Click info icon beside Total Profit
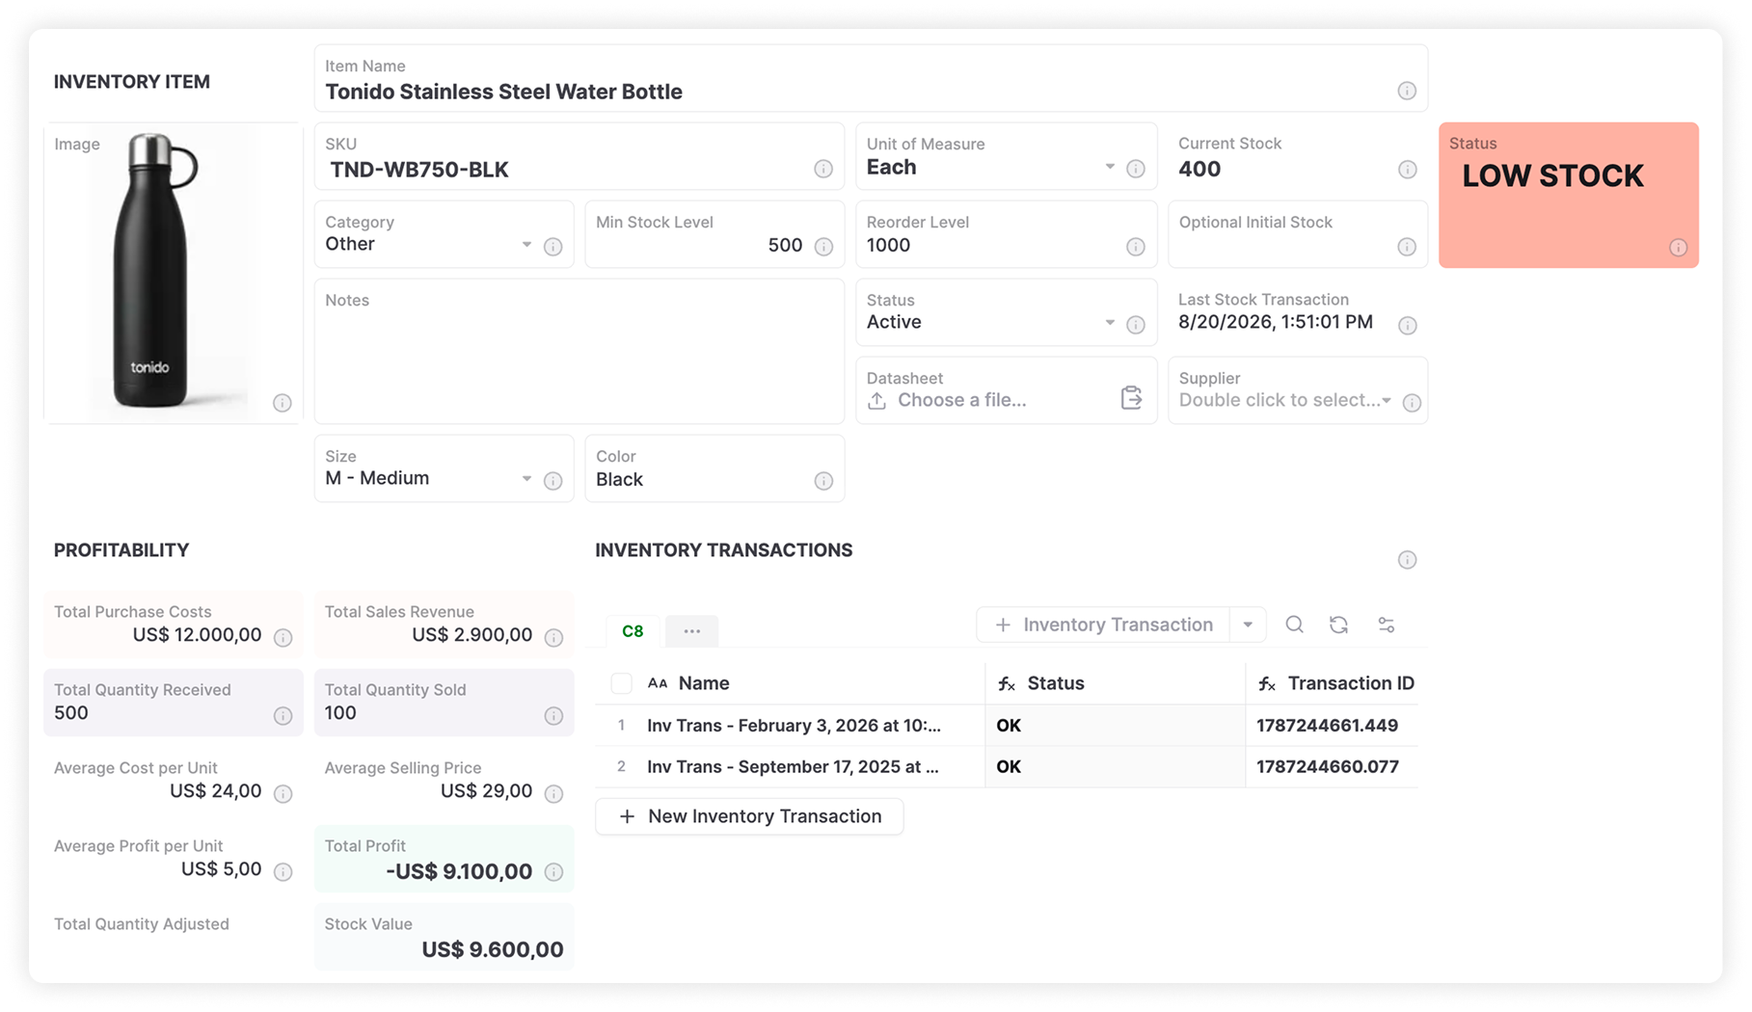 553,871
